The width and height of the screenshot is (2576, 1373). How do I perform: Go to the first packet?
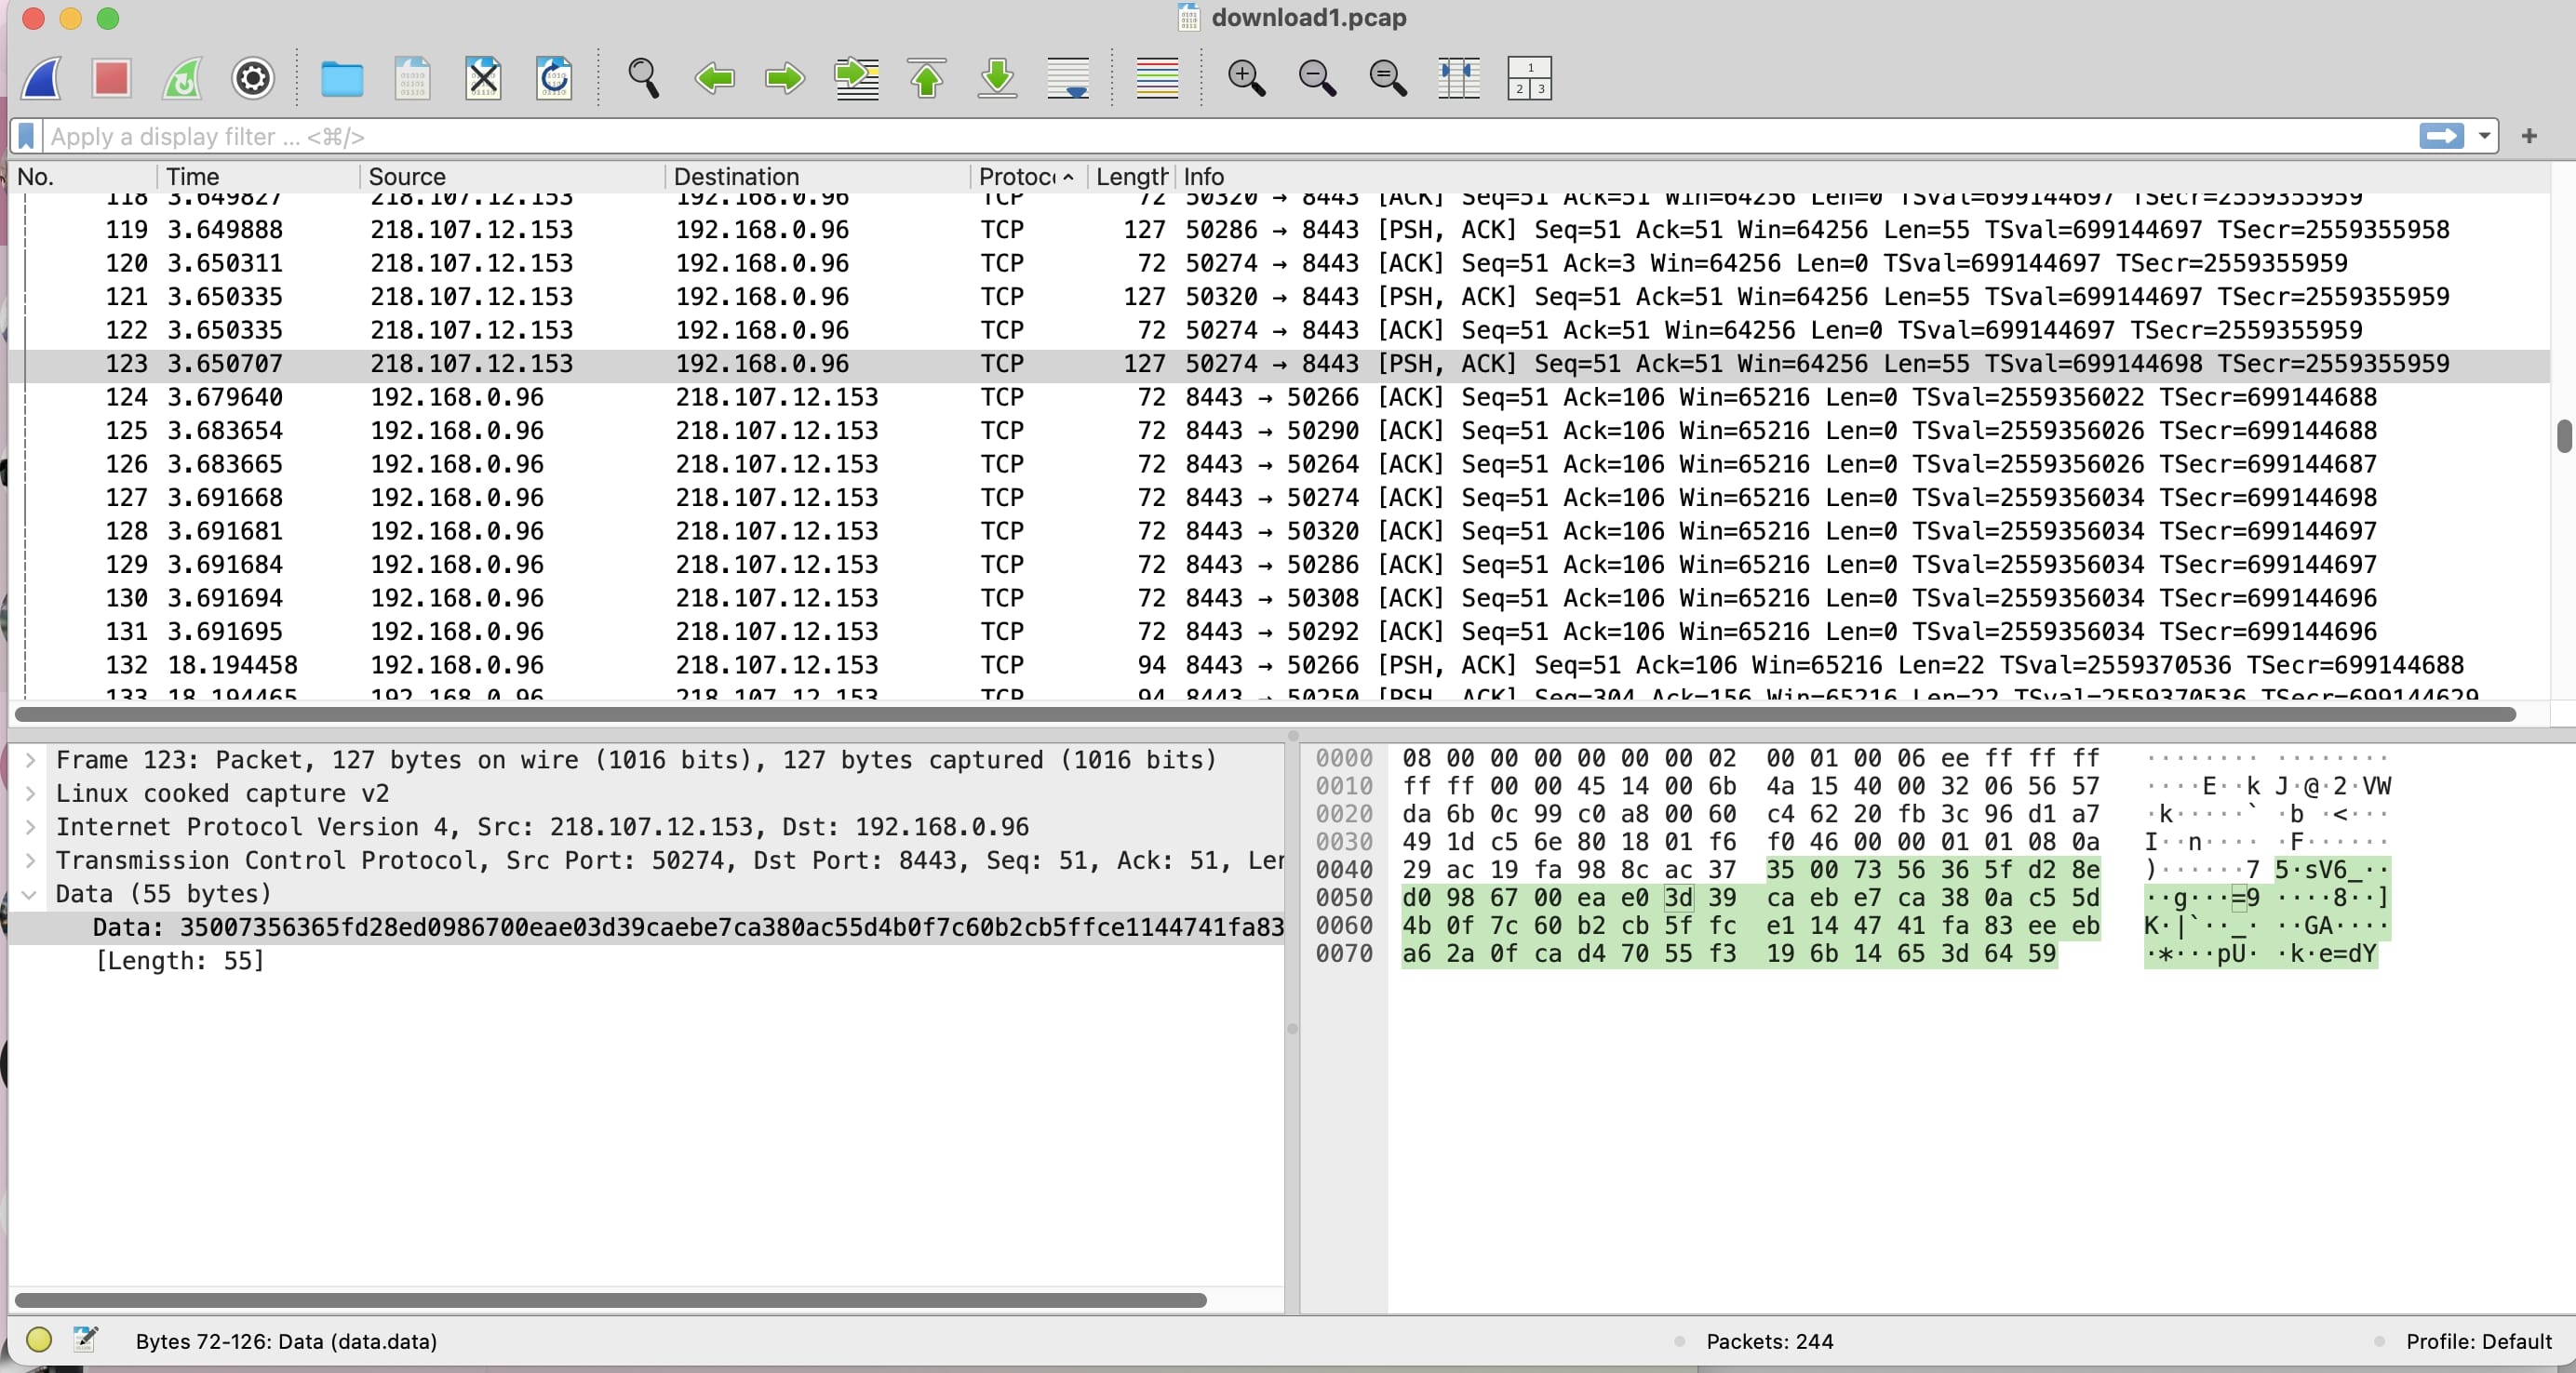pos(926,78)
